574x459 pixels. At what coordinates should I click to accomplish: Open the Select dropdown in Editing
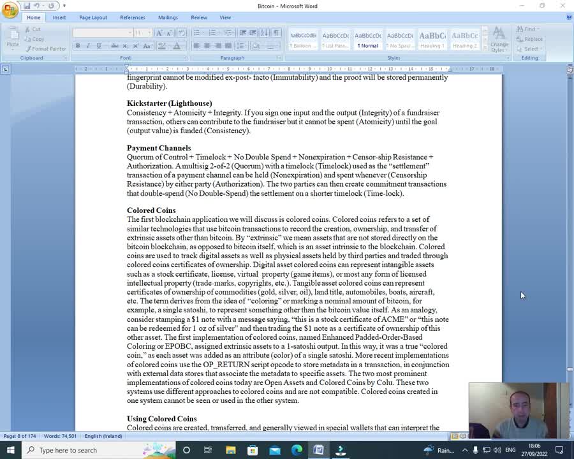pyautogui.click(x=529, y=48)
